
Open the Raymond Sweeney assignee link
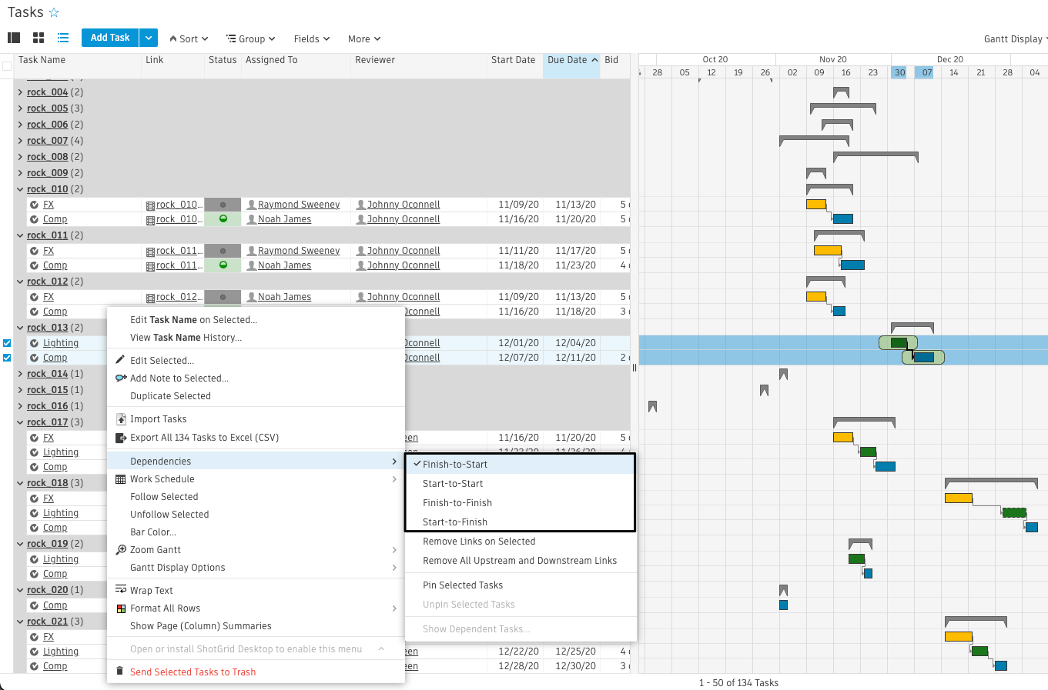pos(299,204)
